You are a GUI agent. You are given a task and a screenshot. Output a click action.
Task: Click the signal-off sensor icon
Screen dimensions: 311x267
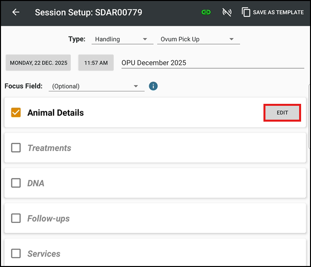[x=227, y=12]
